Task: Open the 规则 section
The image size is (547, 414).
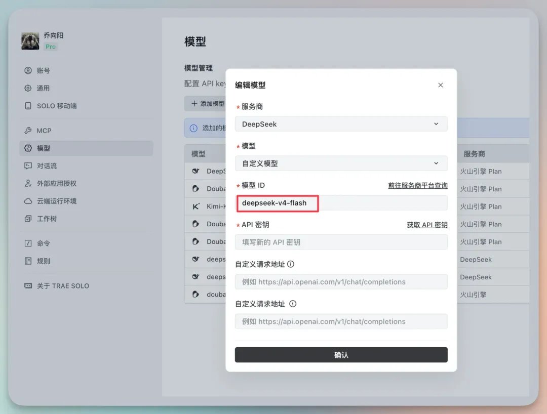Action: (x=86, y=261)
